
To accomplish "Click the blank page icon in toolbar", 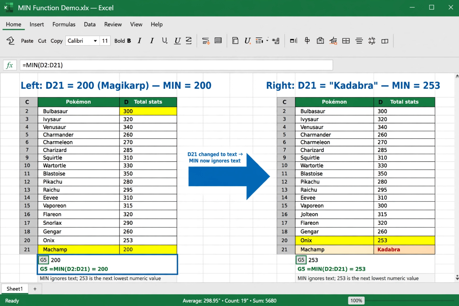I will 235,41.
